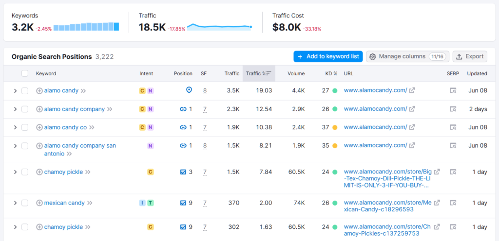
Task: Expand the 'alamo candy company' row with 2.3K traffic
Action: (15, 109)
